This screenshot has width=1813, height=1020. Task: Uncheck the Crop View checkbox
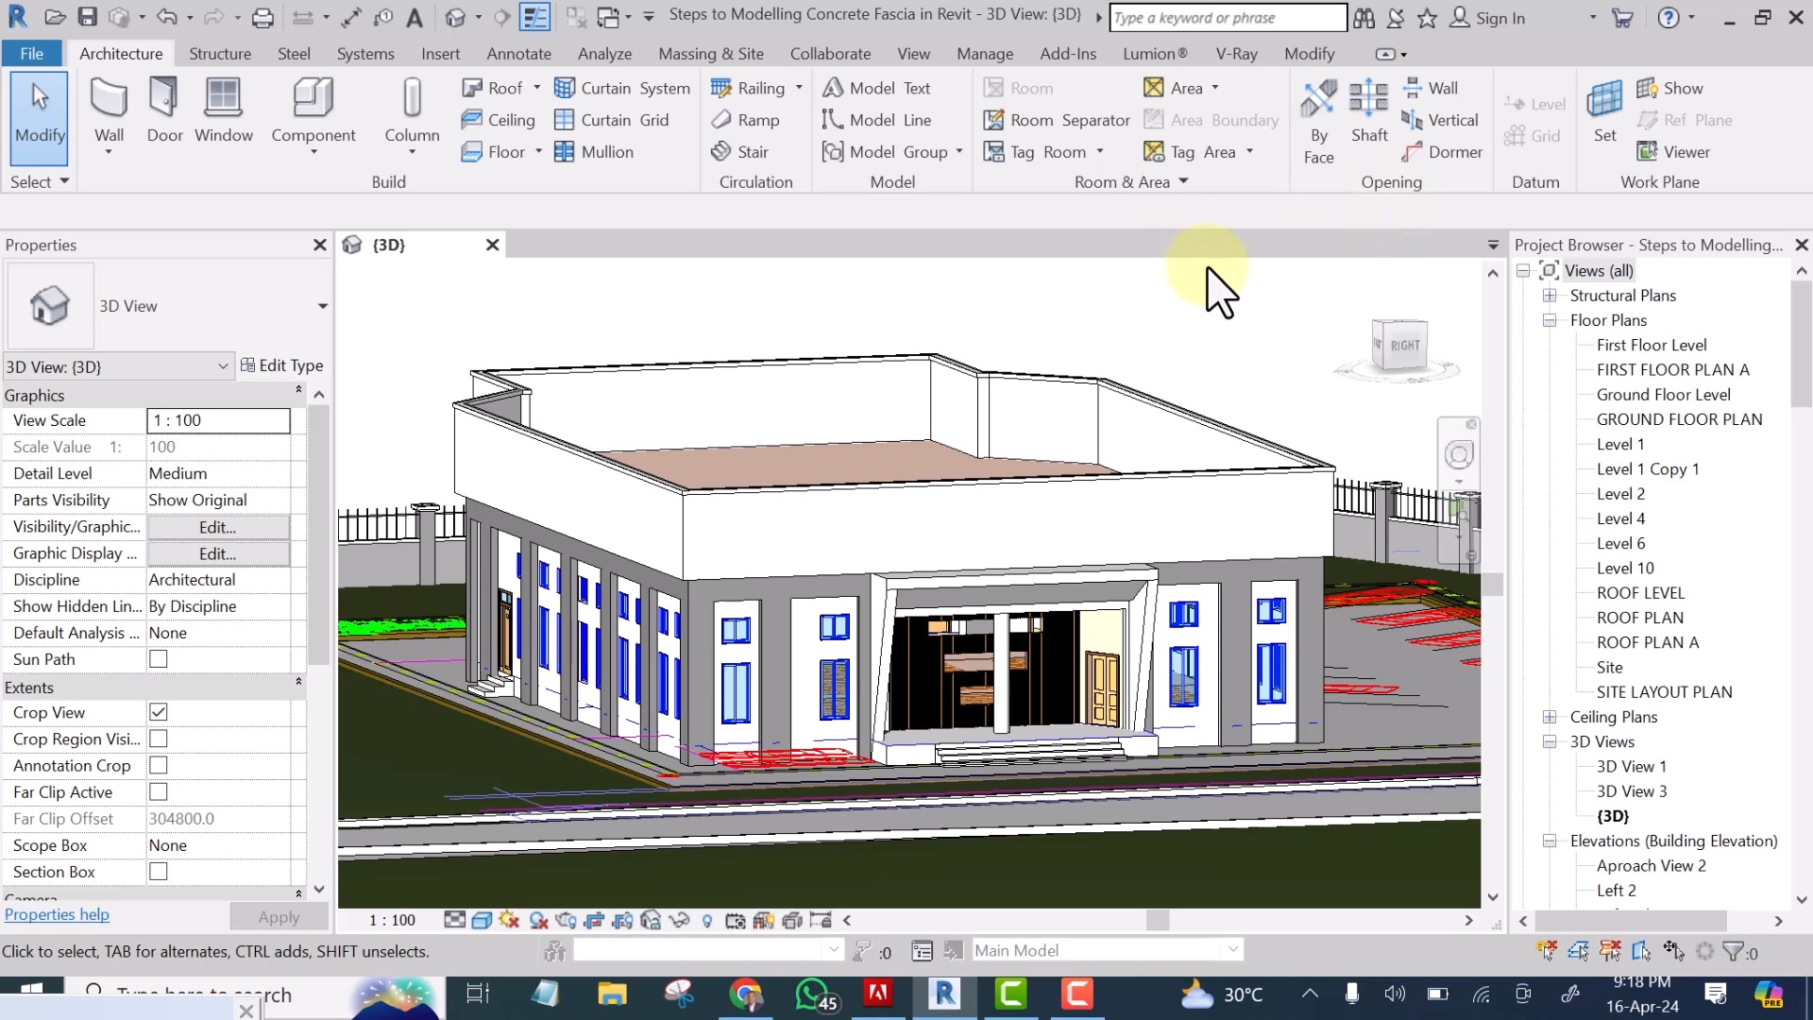(x=159, y=712)
